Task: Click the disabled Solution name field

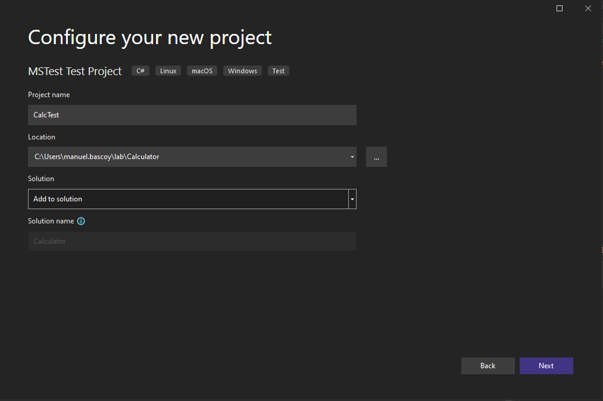Action: 192,241
